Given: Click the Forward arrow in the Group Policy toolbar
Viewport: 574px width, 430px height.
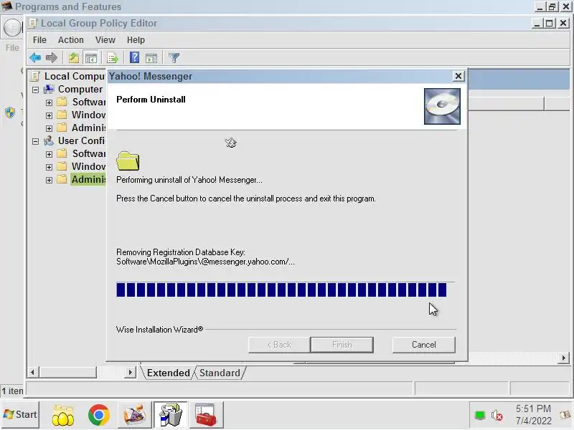Looking at the screenshot, I should (51, 57).
